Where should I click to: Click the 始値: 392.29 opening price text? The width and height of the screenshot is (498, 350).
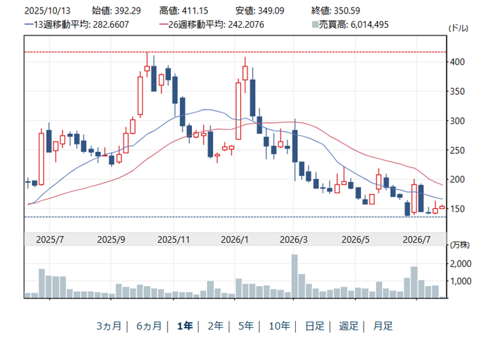click(116, 10)
